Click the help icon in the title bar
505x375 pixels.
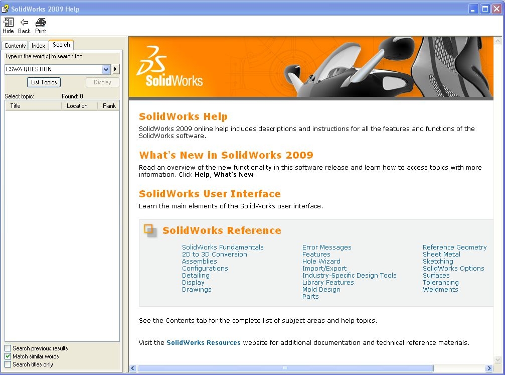coord(5,9)
